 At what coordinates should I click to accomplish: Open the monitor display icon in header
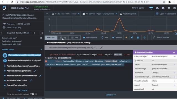pyautogui.click(x=151, y=8)
